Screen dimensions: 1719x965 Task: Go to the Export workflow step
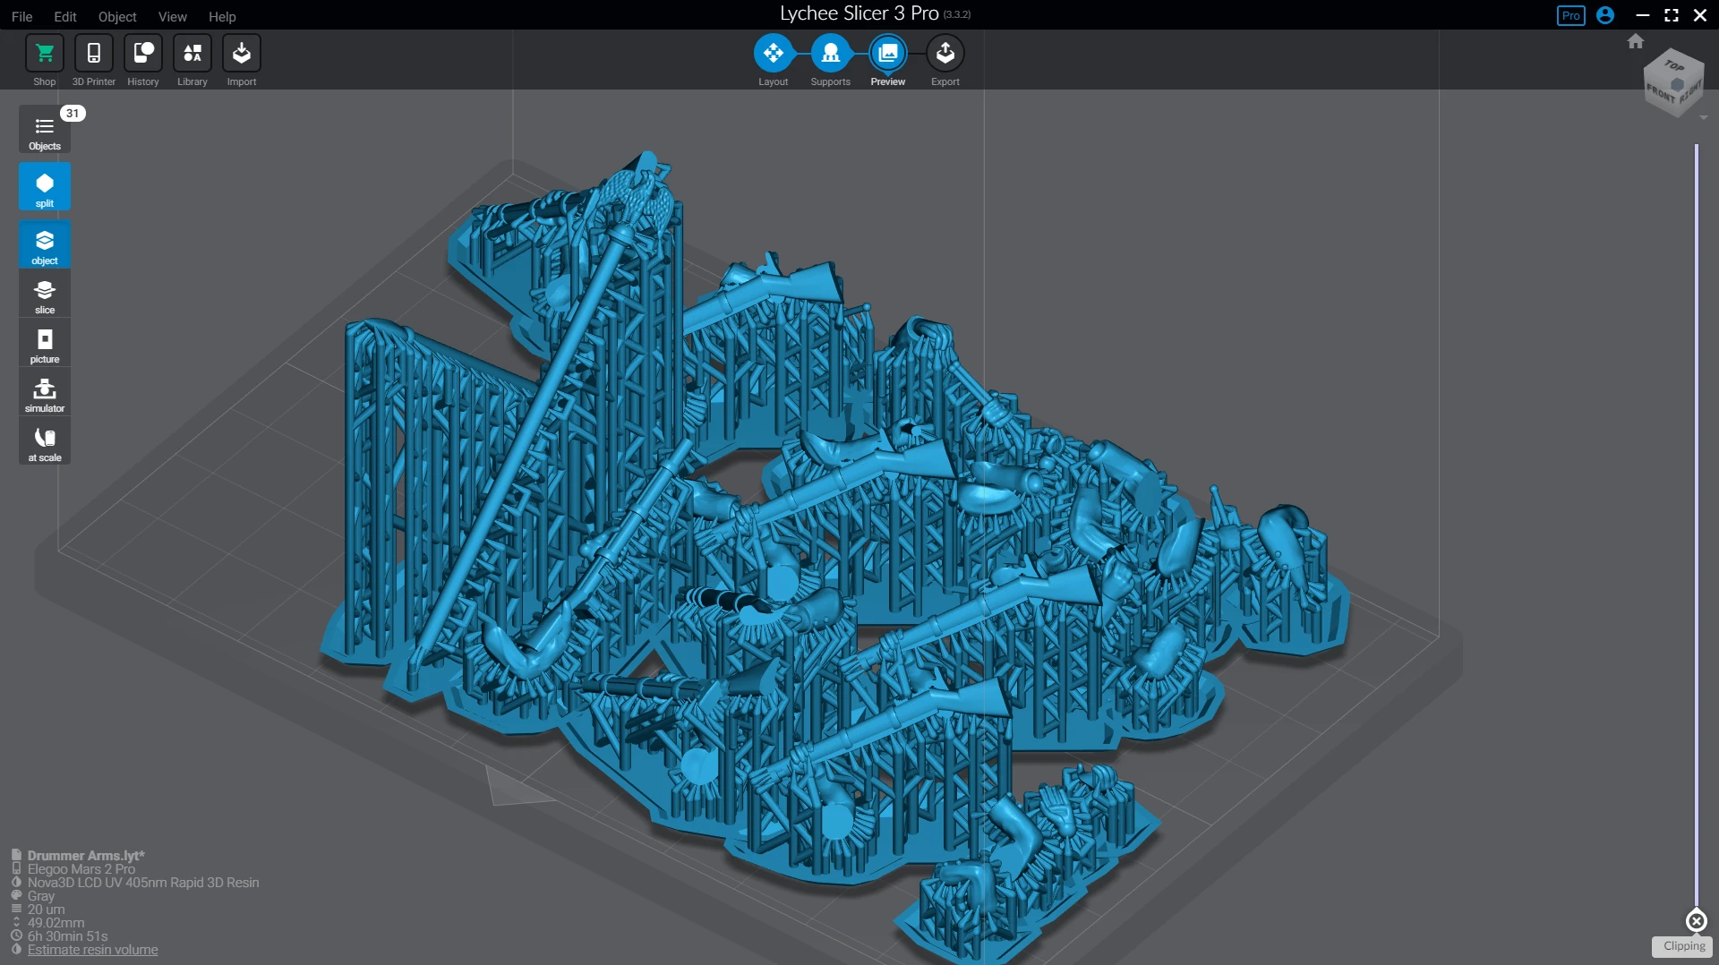point(945,53)
